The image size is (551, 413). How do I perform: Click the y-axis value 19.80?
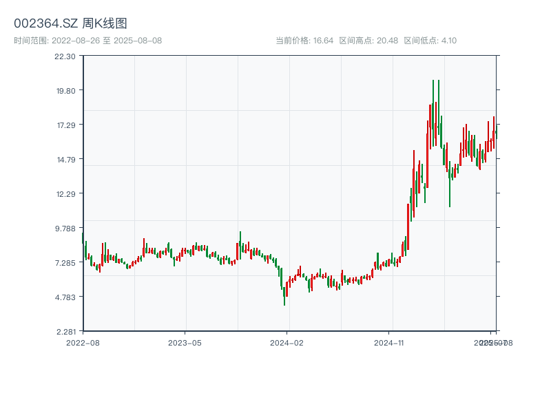[x=65, y=91]
